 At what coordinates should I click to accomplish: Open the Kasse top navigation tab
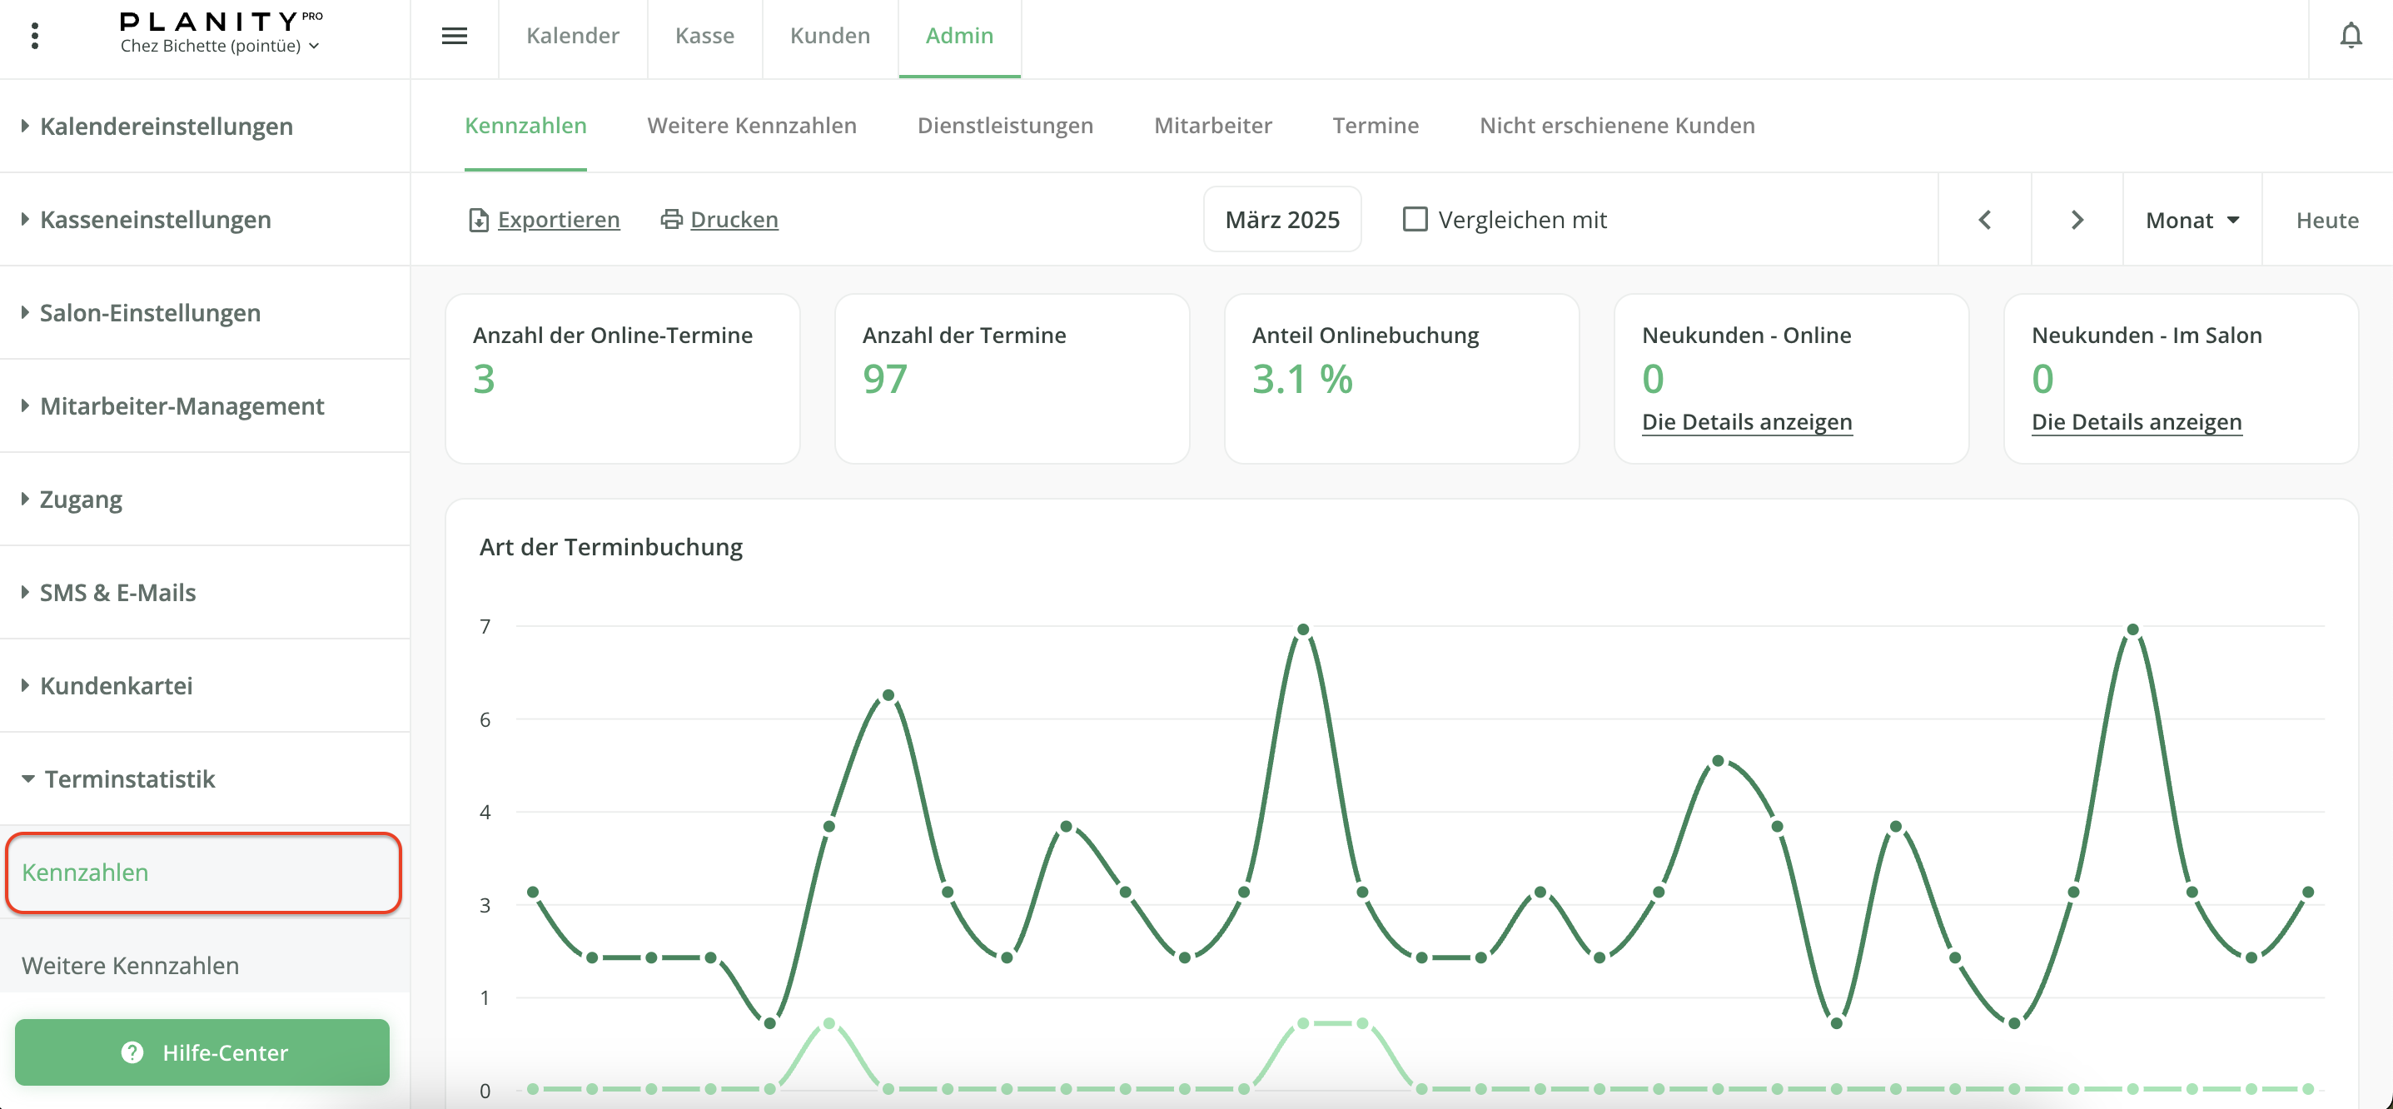(704, 37)
